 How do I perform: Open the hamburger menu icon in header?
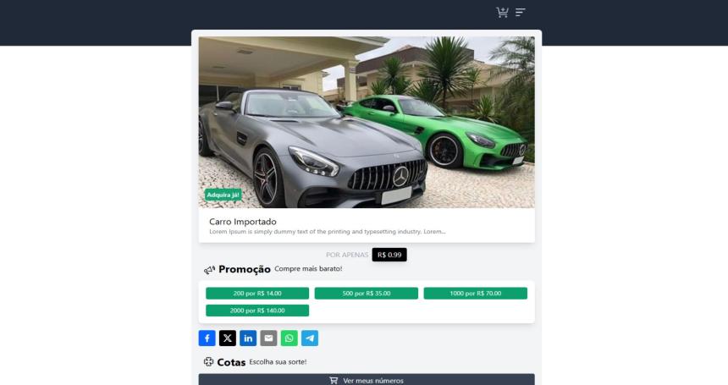521,13
